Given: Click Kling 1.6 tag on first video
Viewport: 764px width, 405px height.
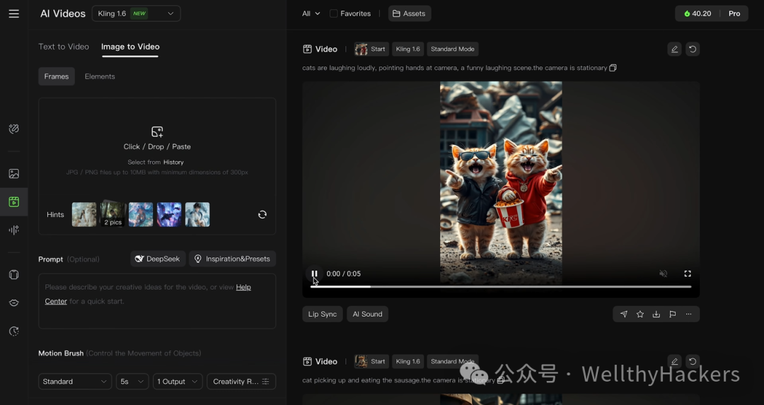Looking at the screenshot, I should click(408, 49).
